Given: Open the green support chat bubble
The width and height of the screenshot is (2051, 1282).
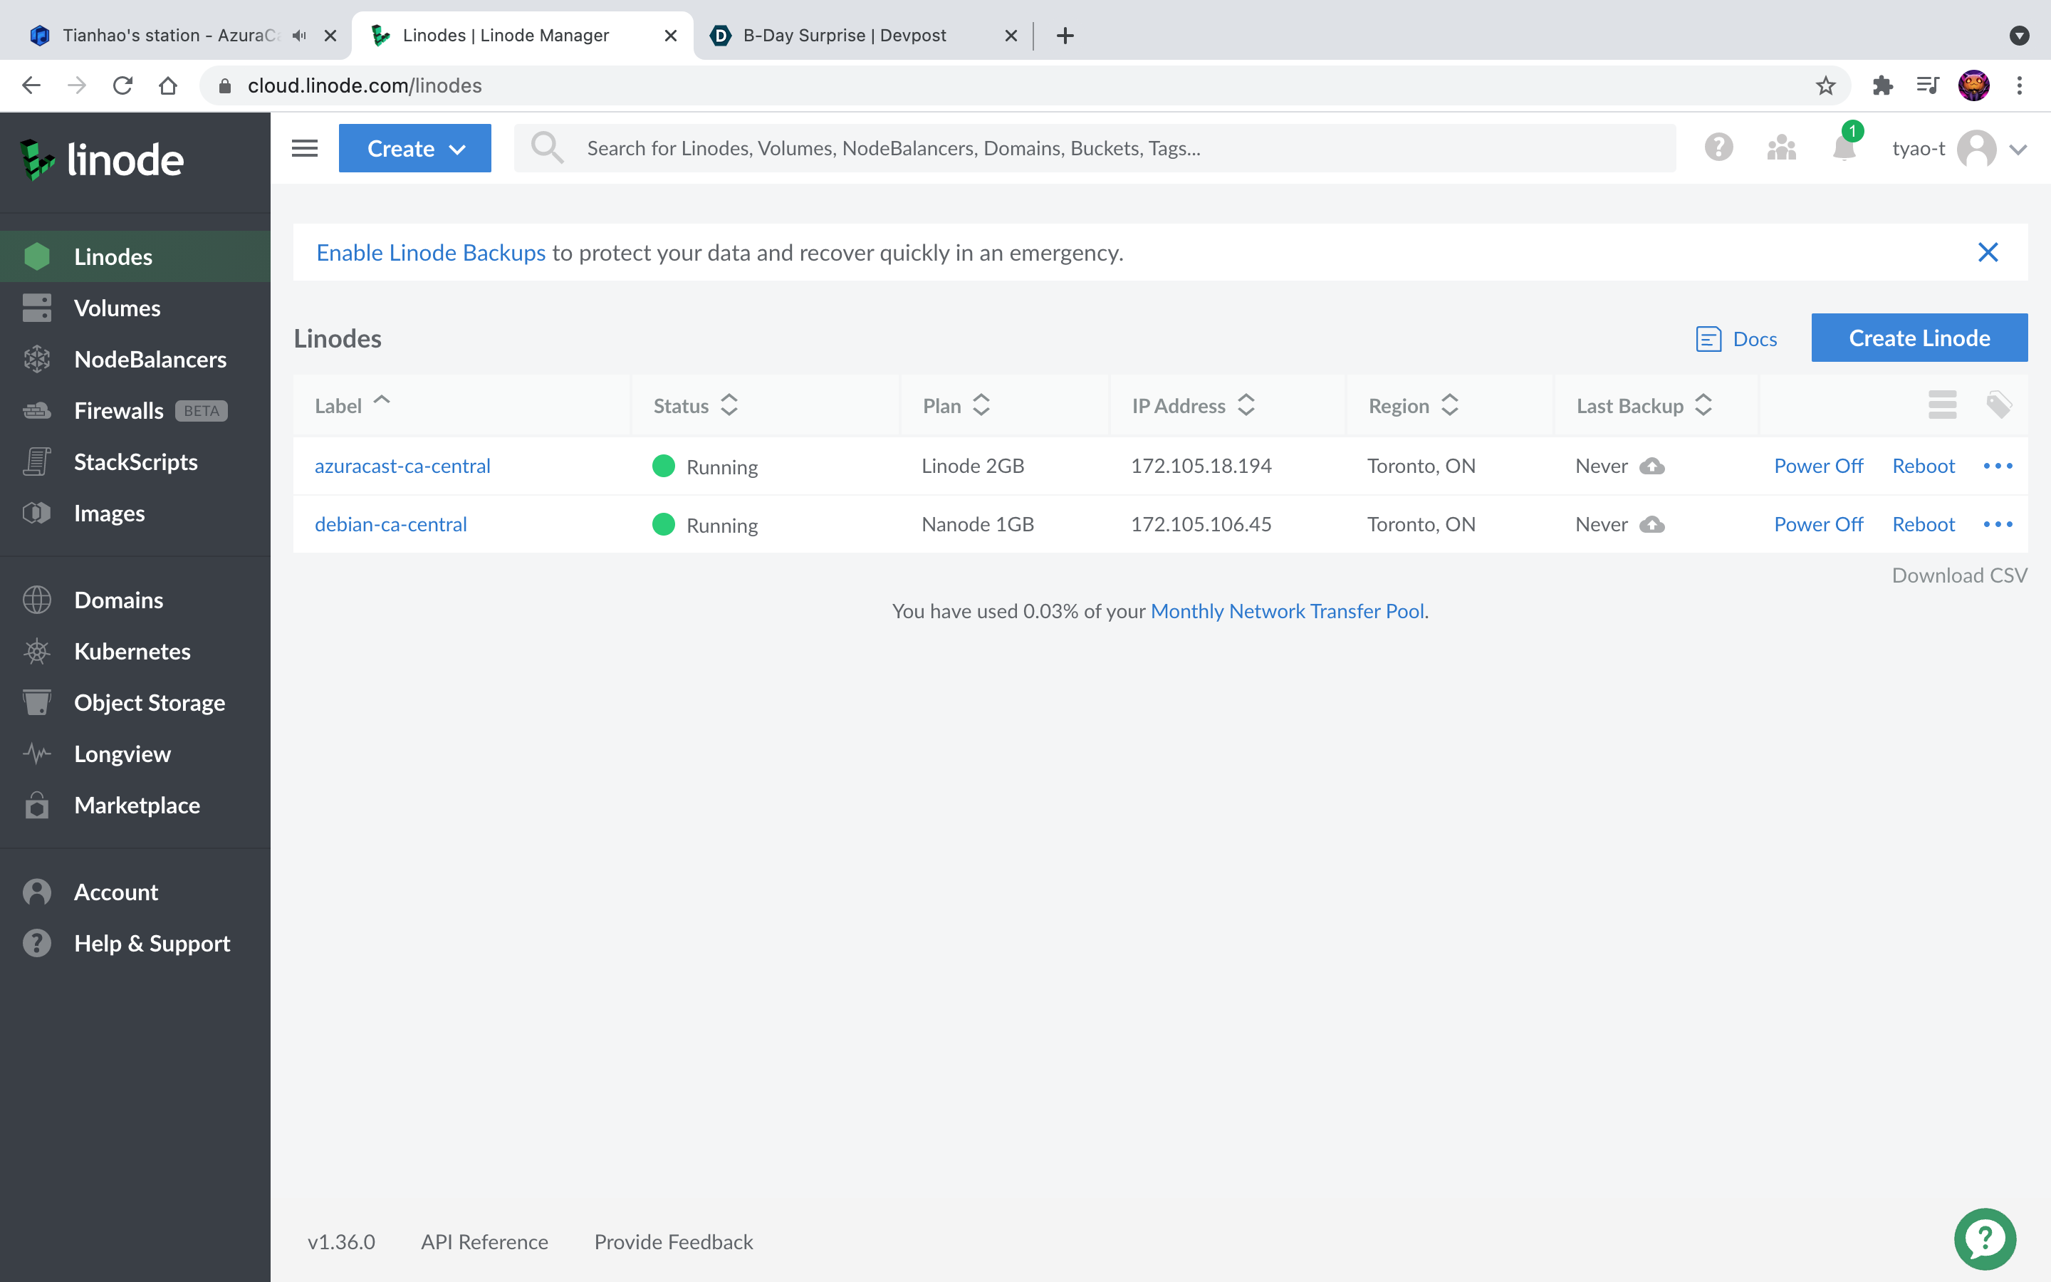Looking at the screenshot, I should [1985, 1239].
